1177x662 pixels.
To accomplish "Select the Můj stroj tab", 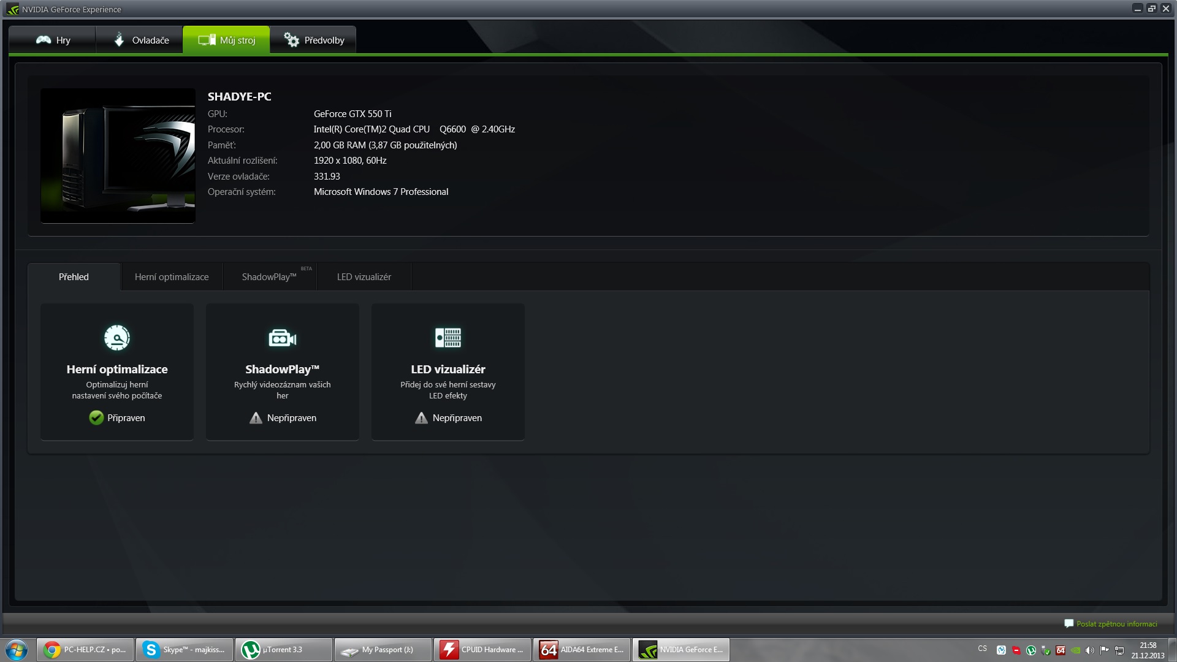I will [x=226, y=40].
